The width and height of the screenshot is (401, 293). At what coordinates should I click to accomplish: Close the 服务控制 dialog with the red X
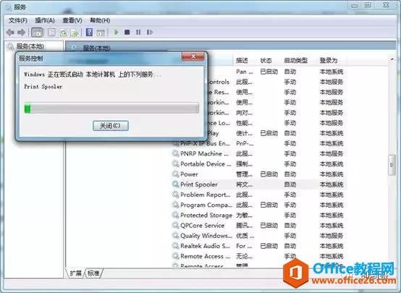193,56
